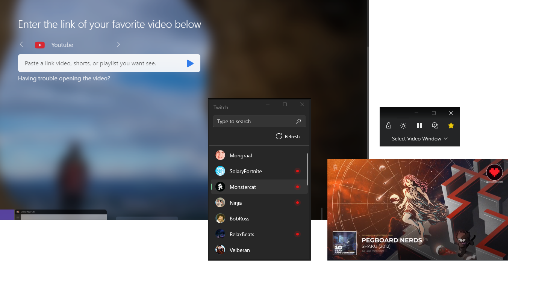Click the live red dot beside SolaryFortnite
536x282 pixels.
click(x=297, y=171)
